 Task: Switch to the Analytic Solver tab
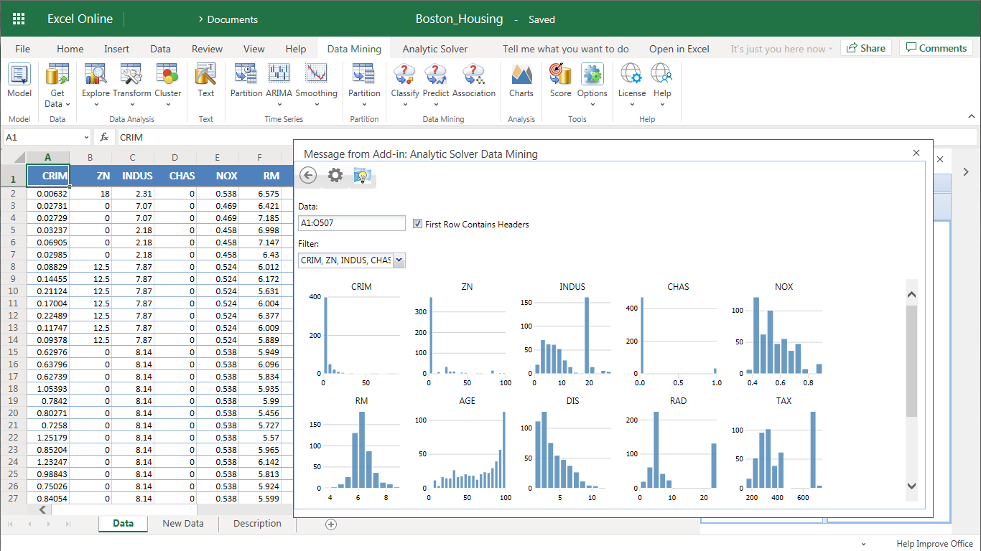click(434, 49)
